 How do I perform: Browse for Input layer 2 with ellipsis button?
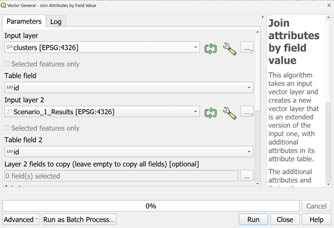pyautogui.click(x=247, y=111)
